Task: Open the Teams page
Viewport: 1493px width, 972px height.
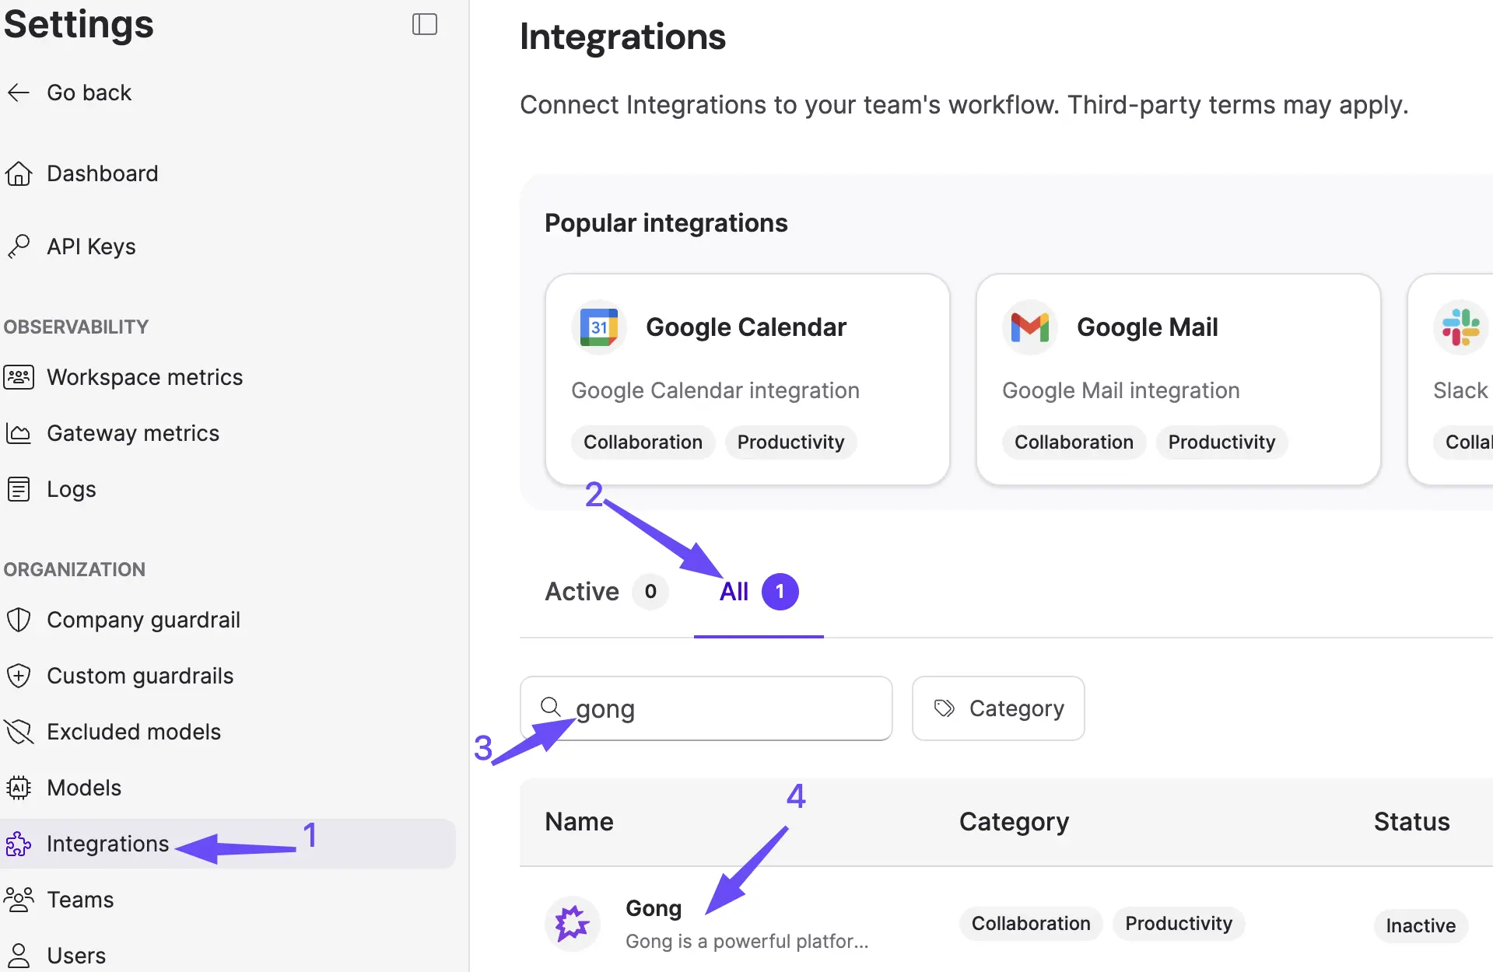Action: [x=80, y=900]
